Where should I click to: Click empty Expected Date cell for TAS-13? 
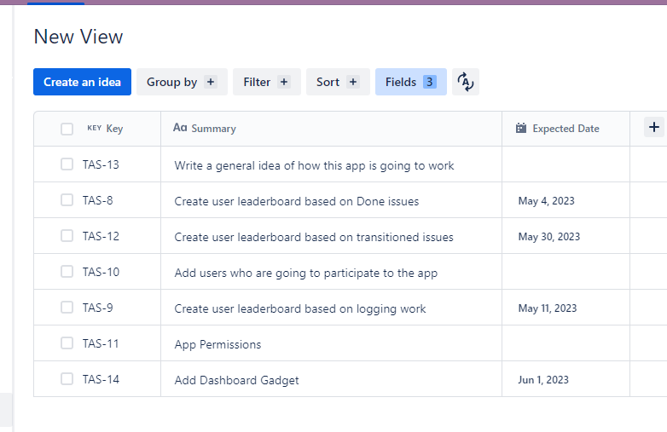tap(565, 164)
